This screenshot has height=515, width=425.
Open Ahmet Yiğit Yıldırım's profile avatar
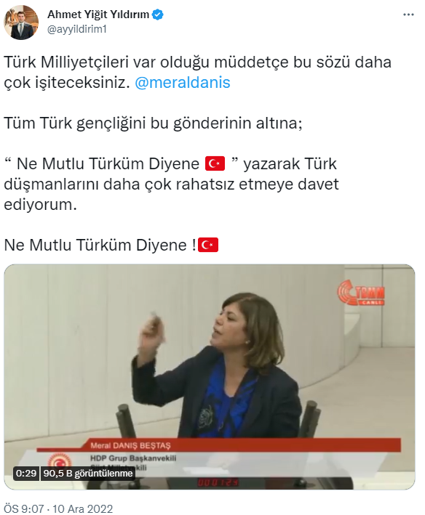(21, 23)
